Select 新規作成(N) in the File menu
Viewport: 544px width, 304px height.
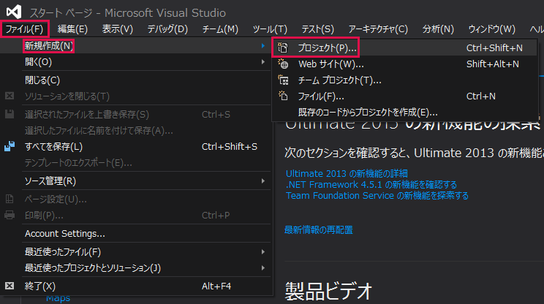[135, 46]
